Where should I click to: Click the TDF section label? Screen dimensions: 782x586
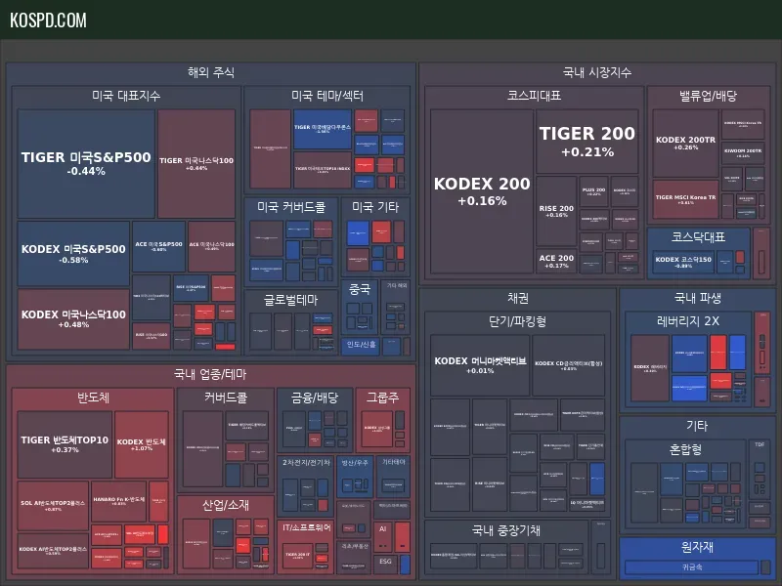760,444
